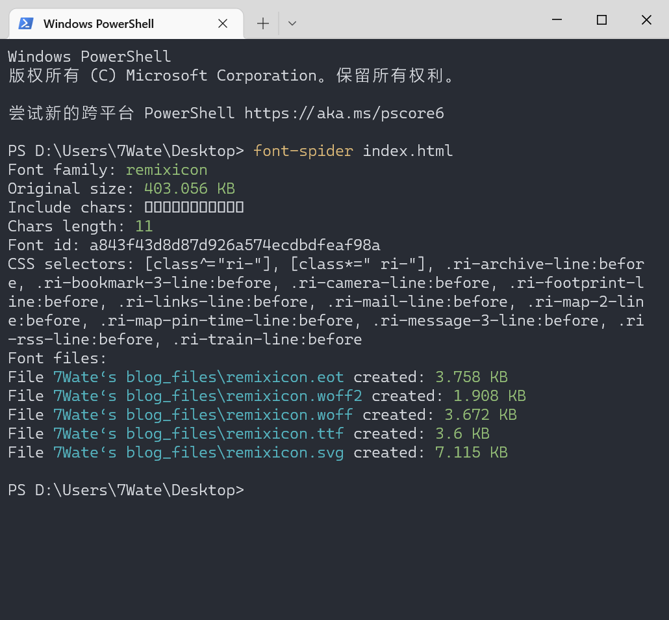Click the index.html argument in the command
Viewport: 669px width, 620px height.
[407, 151]
